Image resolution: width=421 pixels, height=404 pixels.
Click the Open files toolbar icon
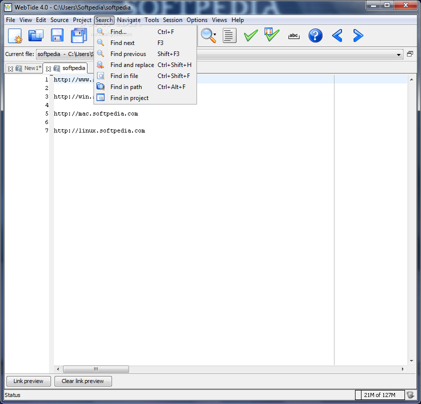pyautogui.click(x=36, y=35)
